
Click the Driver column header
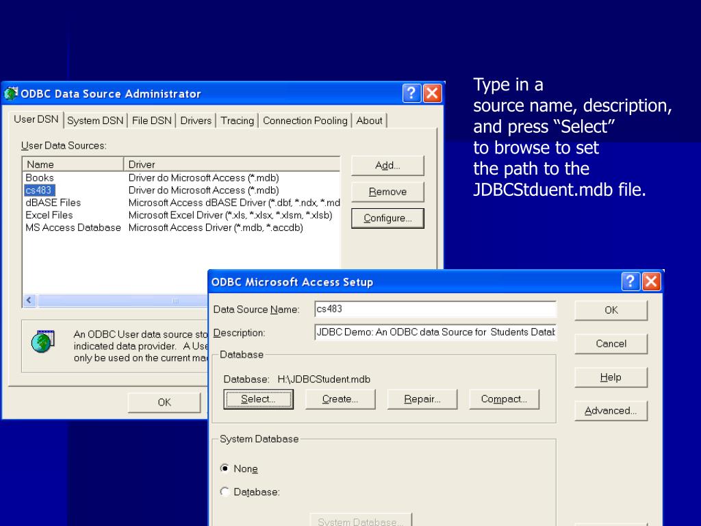pyautogui.click(x=232, y=164)
